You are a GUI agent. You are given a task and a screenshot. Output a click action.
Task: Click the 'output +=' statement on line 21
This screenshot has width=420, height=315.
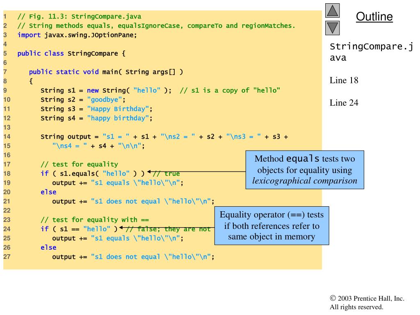click(x=133, y=201)
